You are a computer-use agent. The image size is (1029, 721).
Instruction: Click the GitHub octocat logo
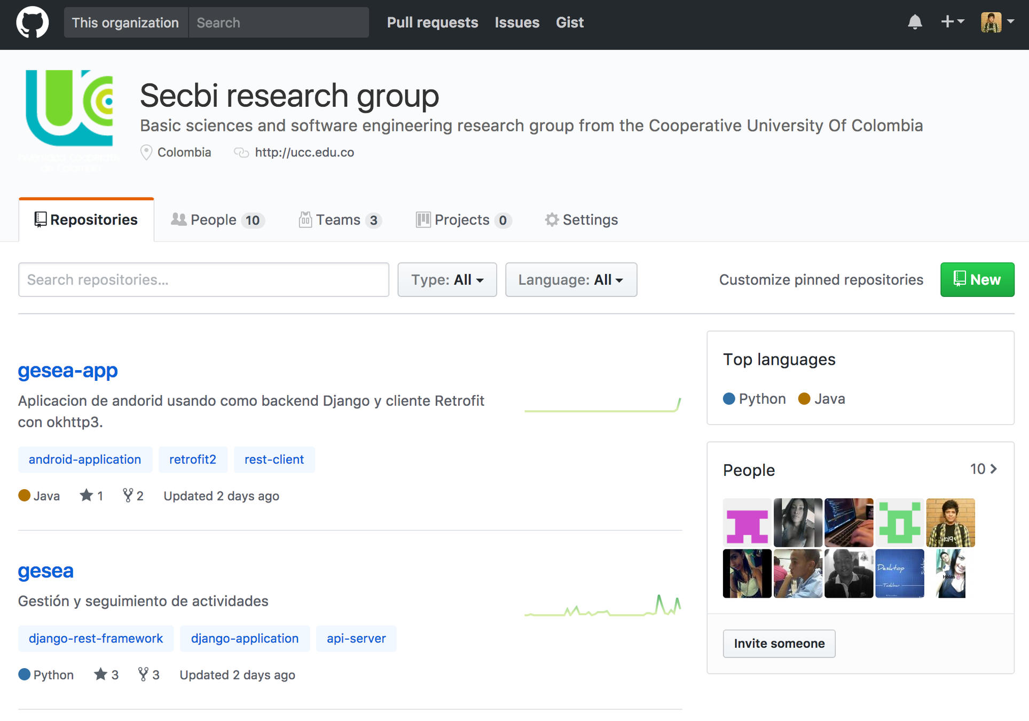tap(32, 22)
